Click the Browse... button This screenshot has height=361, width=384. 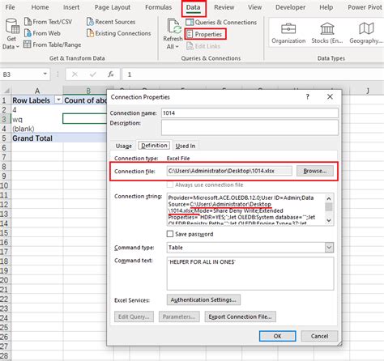pyautogui.click(x=315, y=171)
